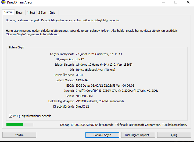The width and height of the screenshot is (194, 142).
Task: Open the 1 Sesi tab
Action: [x=31, y=13]
